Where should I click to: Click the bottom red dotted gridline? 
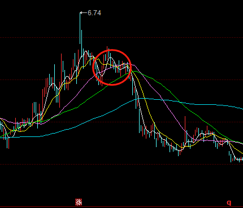pos(121,165)
